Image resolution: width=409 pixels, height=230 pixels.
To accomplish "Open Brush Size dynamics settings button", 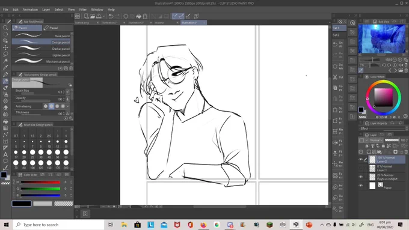I will (x=67, y=92).
